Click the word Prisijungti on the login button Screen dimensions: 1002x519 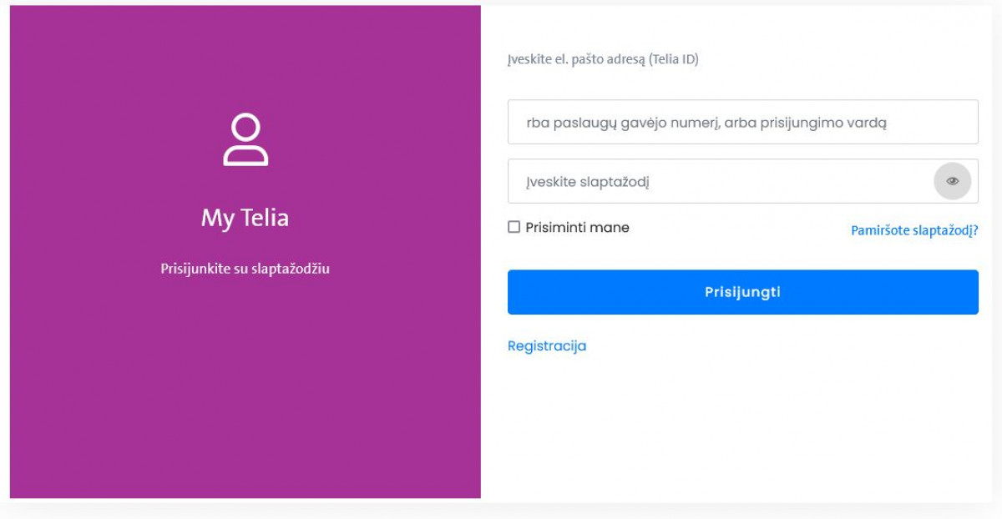coord(742,292)
